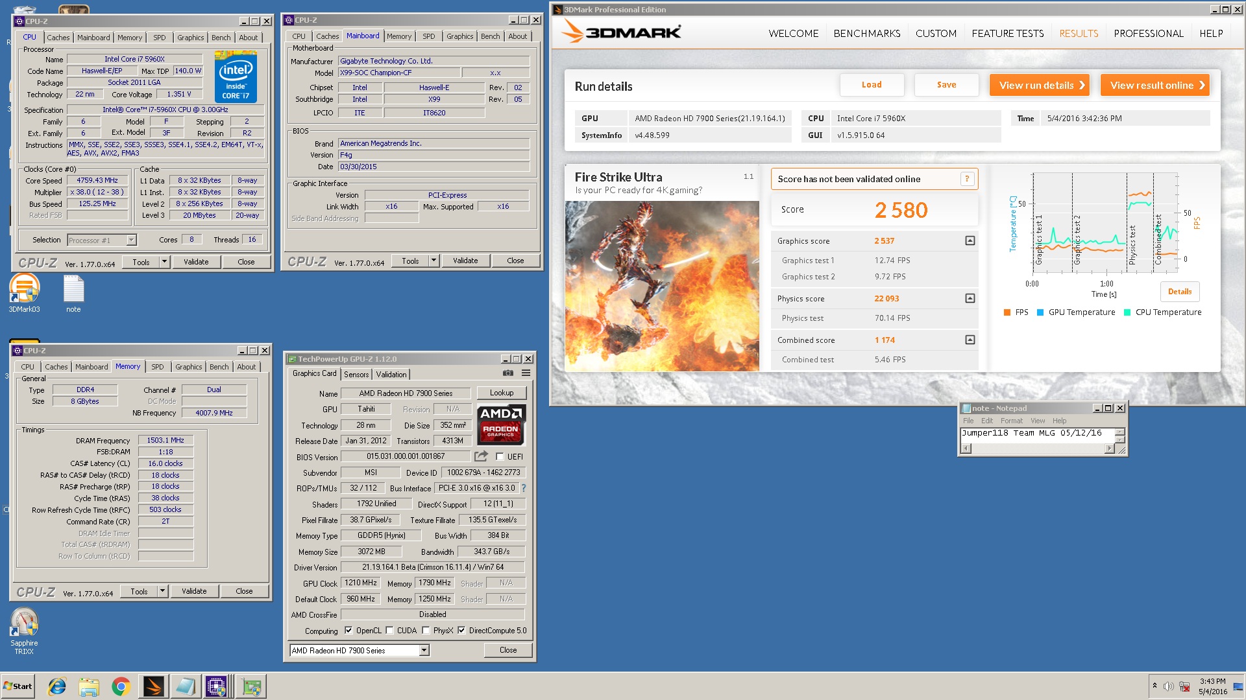1246x700 pixels.
Task: Click the orange FPS legend swatch
Action: coord(1007,312)
